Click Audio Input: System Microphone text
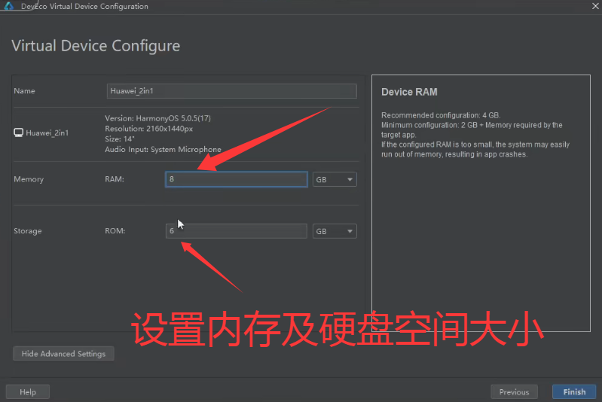 pos(163,149)
